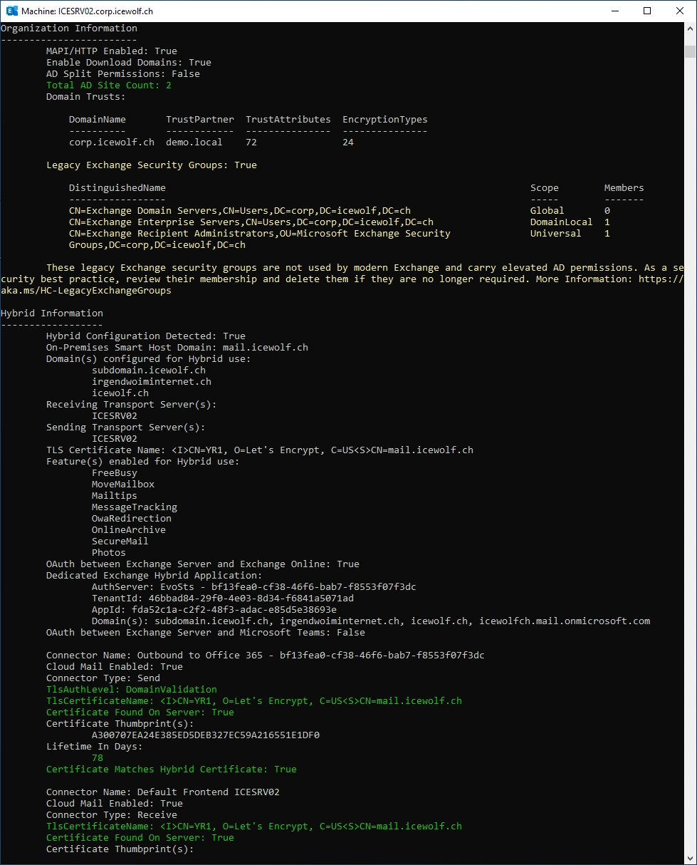Click the 'Members' column header
This screenshot has height=865, width=697.
coord(624,188)
